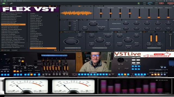Viewport: 174px width, 97px height.
Task: Enable the Delay effect power button
Action: (x=87, y=32)
